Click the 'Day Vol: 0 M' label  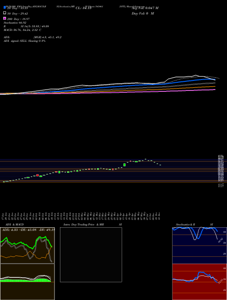[143, 13]
